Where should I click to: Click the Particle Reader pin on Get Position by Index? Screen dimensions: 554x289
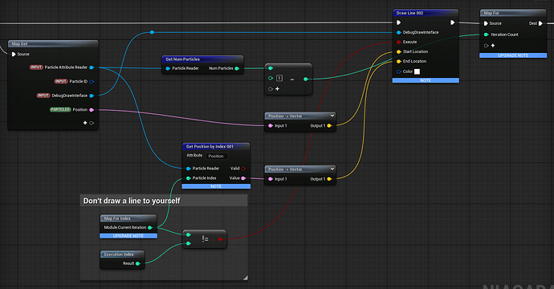pos(189,168)
